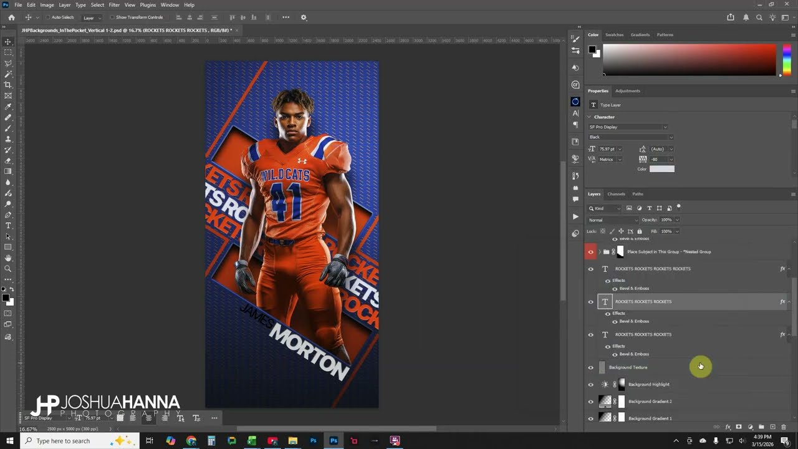Open the Windows Start menu

click(x=10, y=441)
